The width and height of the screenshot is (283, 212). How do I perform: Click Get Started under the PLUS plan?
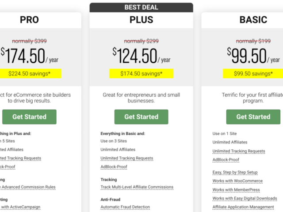tap(141, 117)
